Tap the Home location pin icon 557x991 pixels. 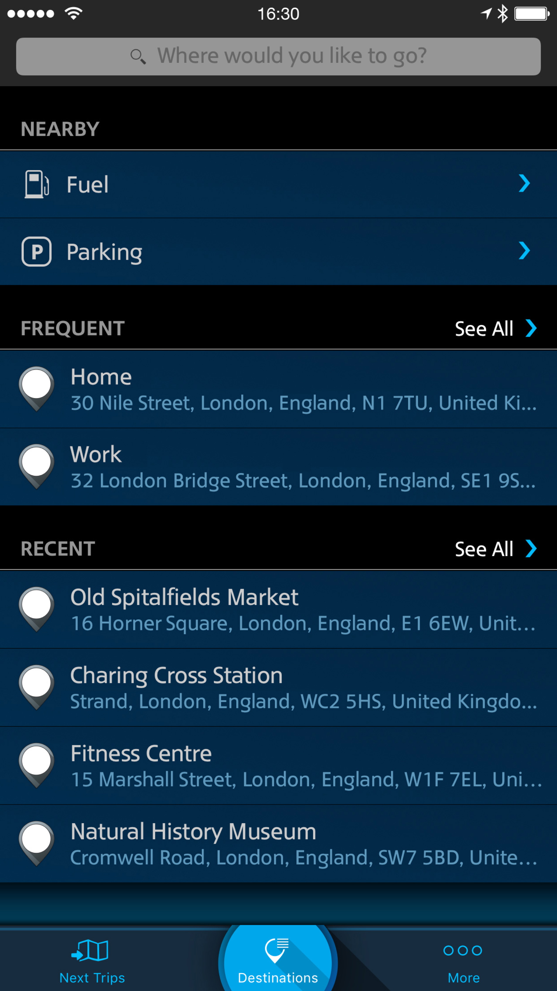pyautogui.click(x=37, y=388)
